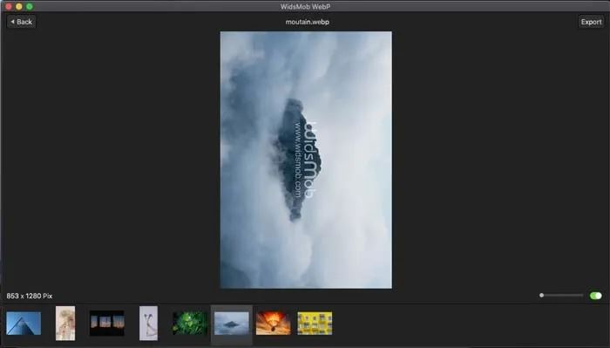The height and width of the screenshot is (348, 610).
Task: Select the pale portrait woman thumbnail
Action: [x=65, y=323]
